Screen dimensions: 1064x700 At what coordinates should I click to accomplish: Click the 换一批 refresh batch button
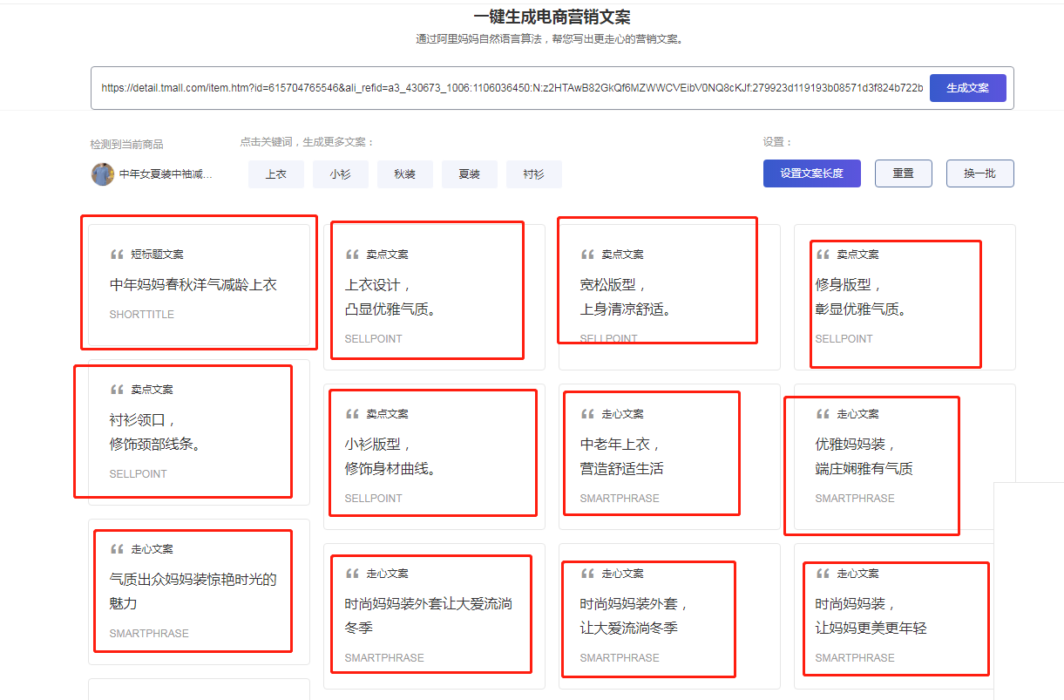tap(979, 173)
